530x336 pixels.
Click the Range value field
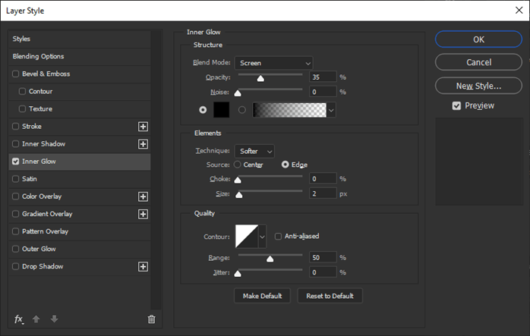tap(323, 258)
